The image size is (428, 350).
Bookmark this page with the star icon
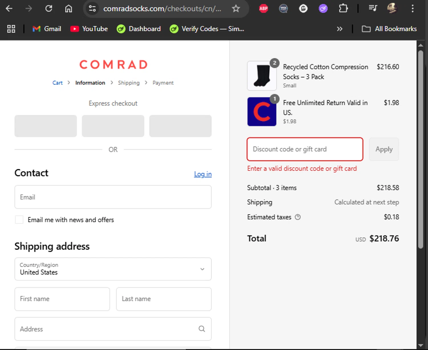pyautogui.click(x=236, y=9)
